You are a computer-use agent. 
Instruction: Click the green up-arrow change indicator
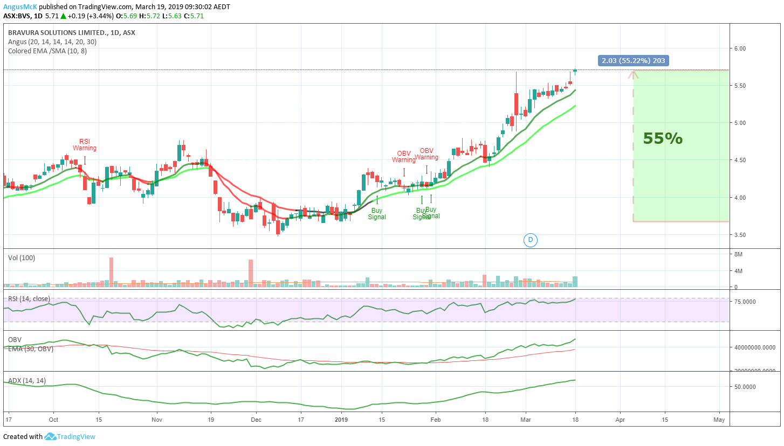(x=63, y=16)
